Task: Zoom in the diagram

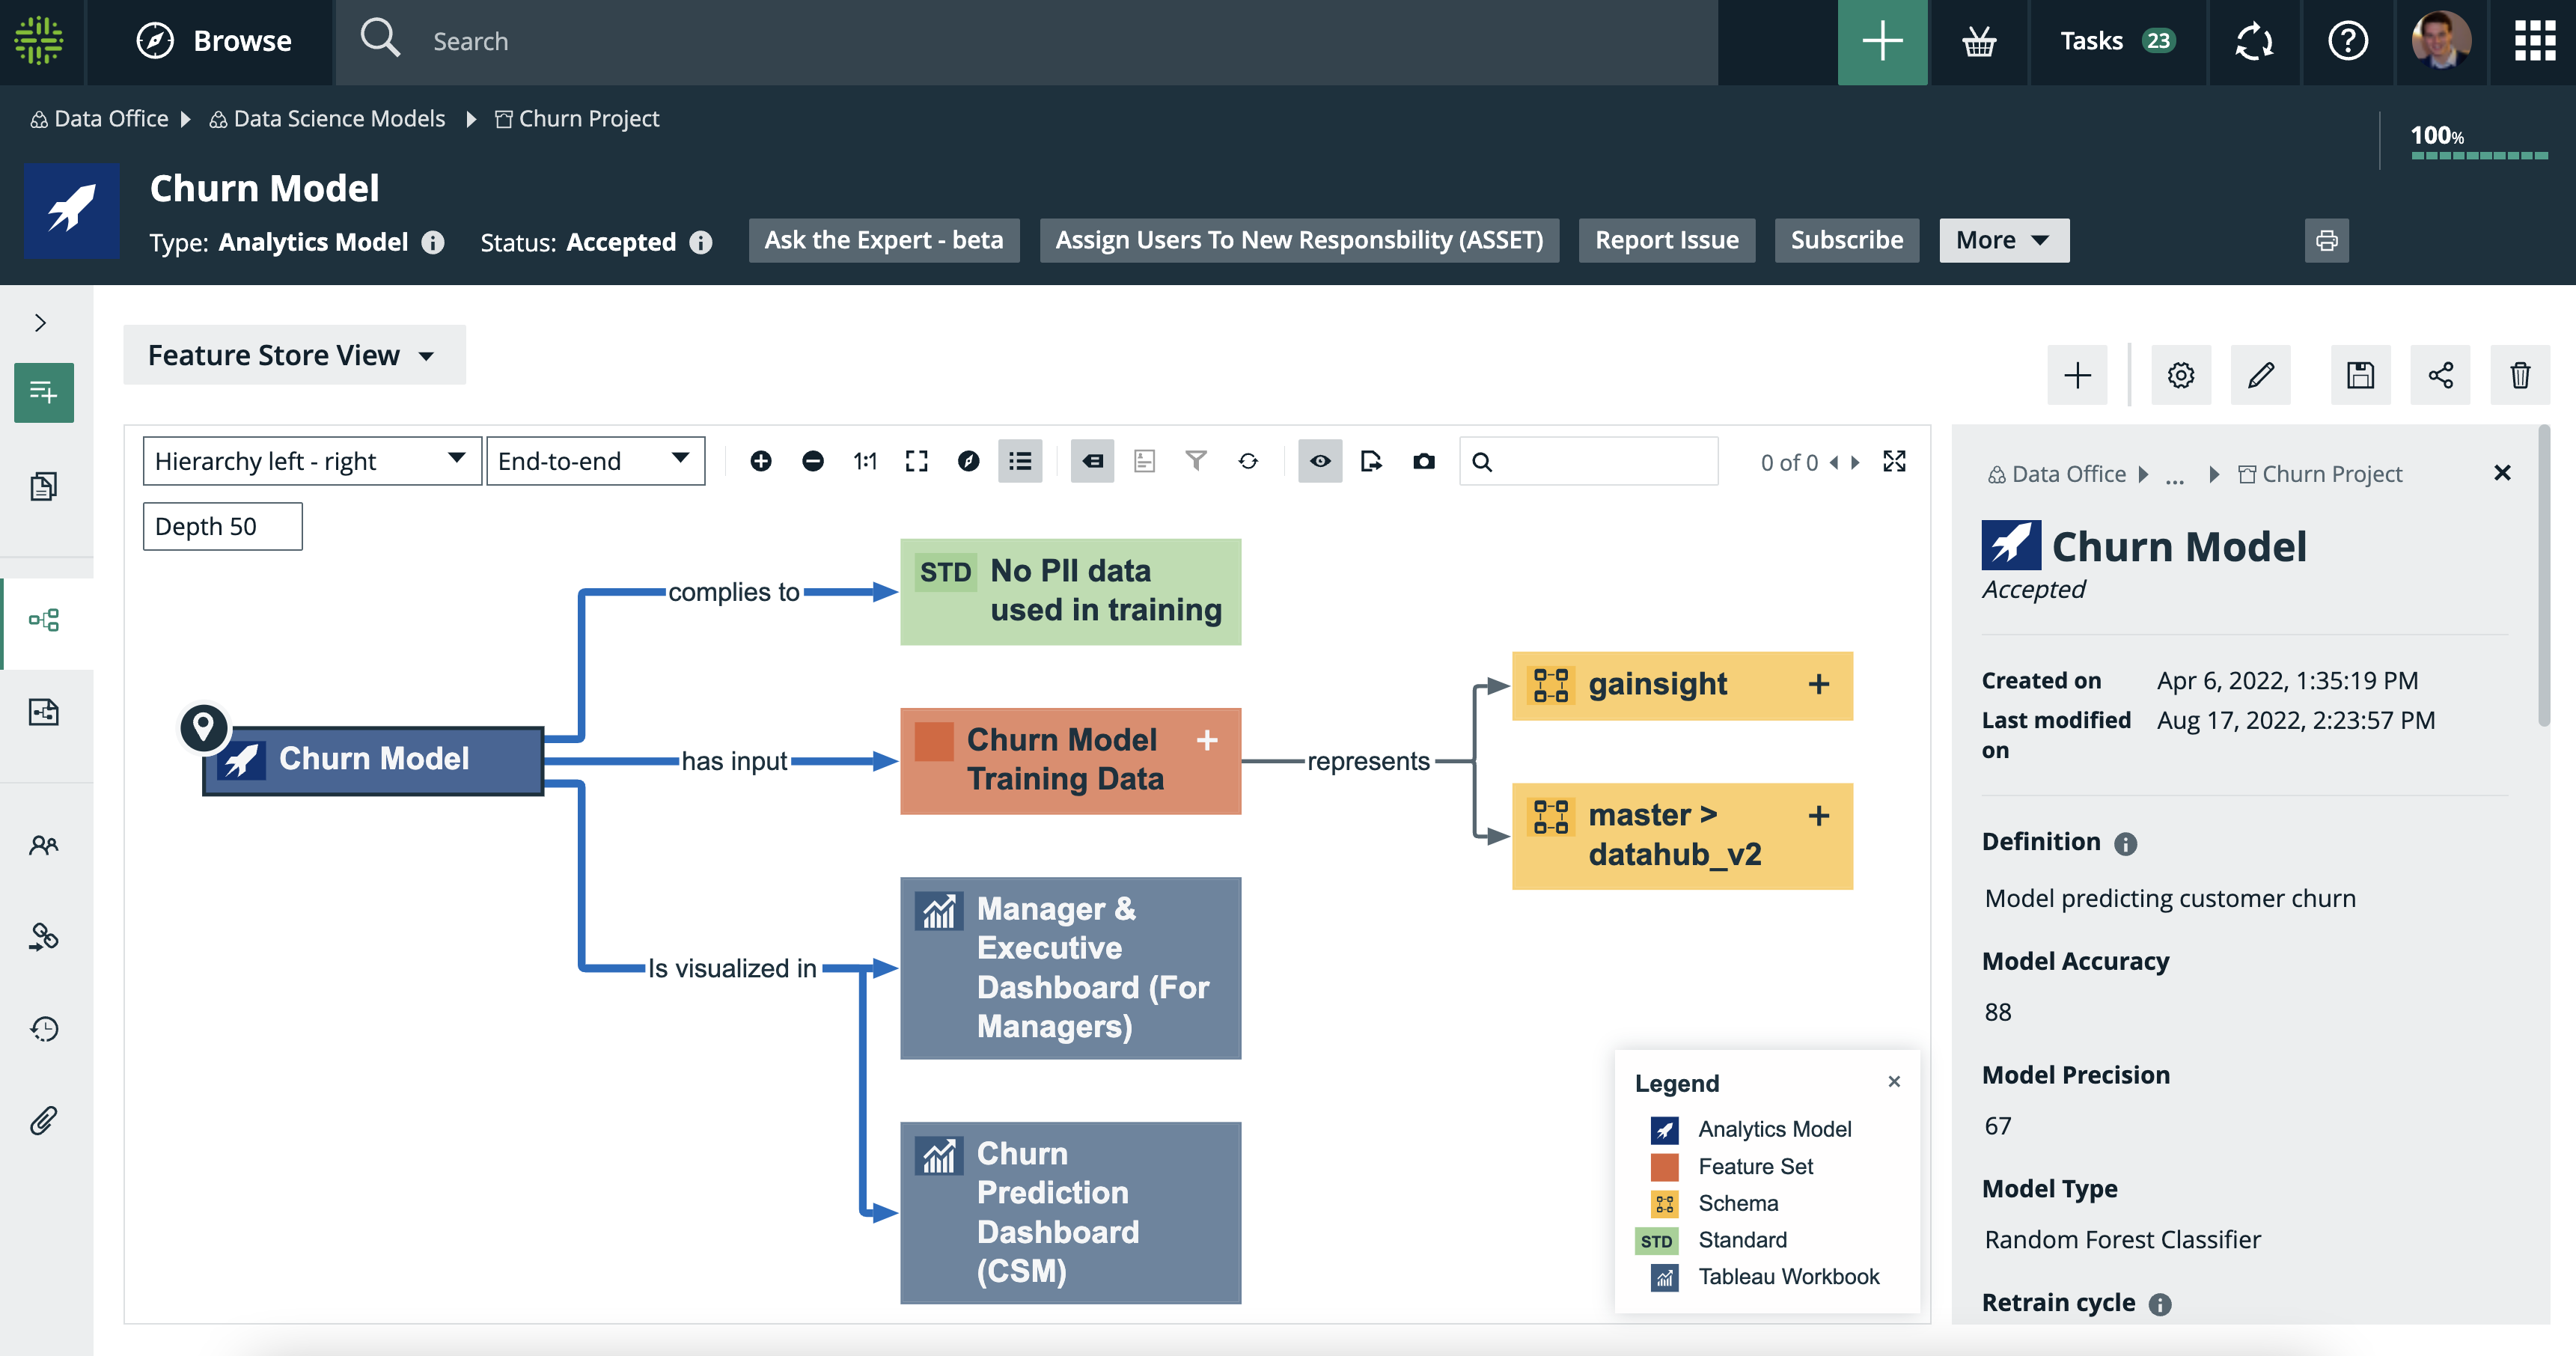Action: [761, 461]
